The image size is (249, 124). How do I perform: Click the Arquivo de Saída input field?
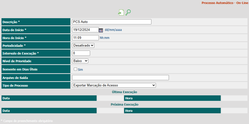point(120,77)
